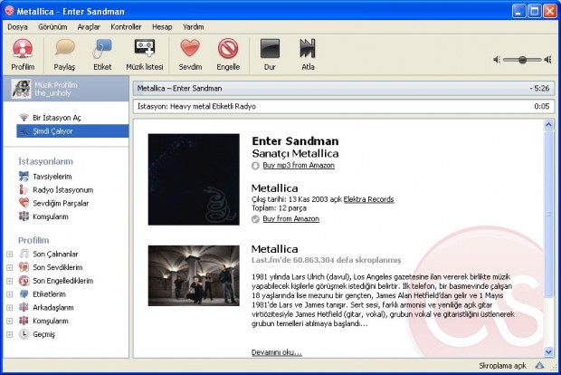Click scrollbar down arrow
The image size is (561, 375).
(x=548, y=352)
